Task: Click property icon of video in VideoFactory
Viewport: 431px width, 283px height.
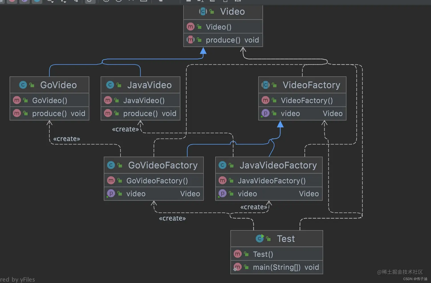Action: [x=265, y=113]
